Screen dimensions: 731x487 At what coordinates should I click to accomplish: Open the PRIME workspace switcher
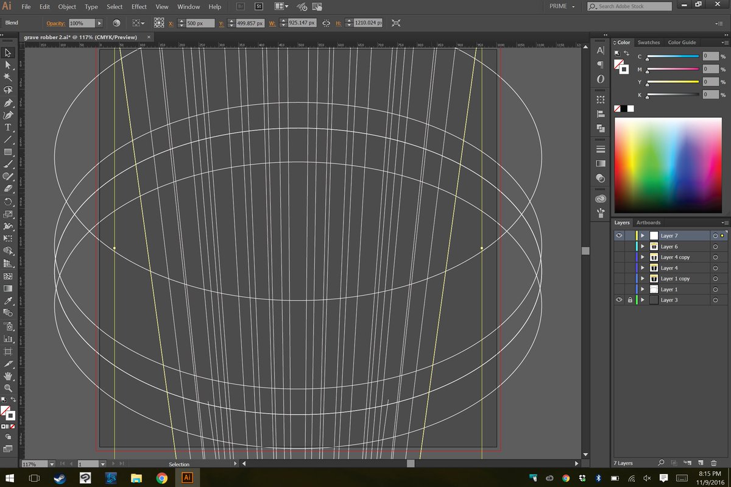click(x=562, y=7)
